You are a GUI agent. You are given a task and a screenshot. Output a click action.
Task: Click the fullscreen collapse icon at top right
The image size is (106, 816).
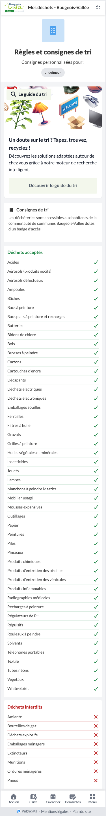pos(98,7)
